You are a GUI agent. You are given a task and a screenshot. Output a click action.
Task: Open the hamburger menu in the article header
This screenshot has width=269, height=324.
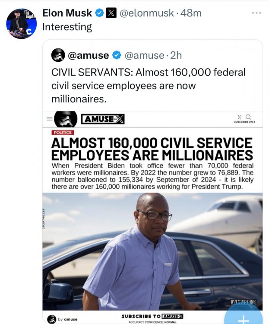pyautogui.click(x=49, y=118)
